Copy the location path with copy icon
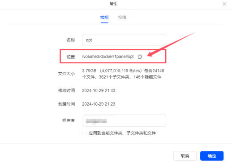The height and width of the screenshot is (164, 232). click(x=140, y=57)
